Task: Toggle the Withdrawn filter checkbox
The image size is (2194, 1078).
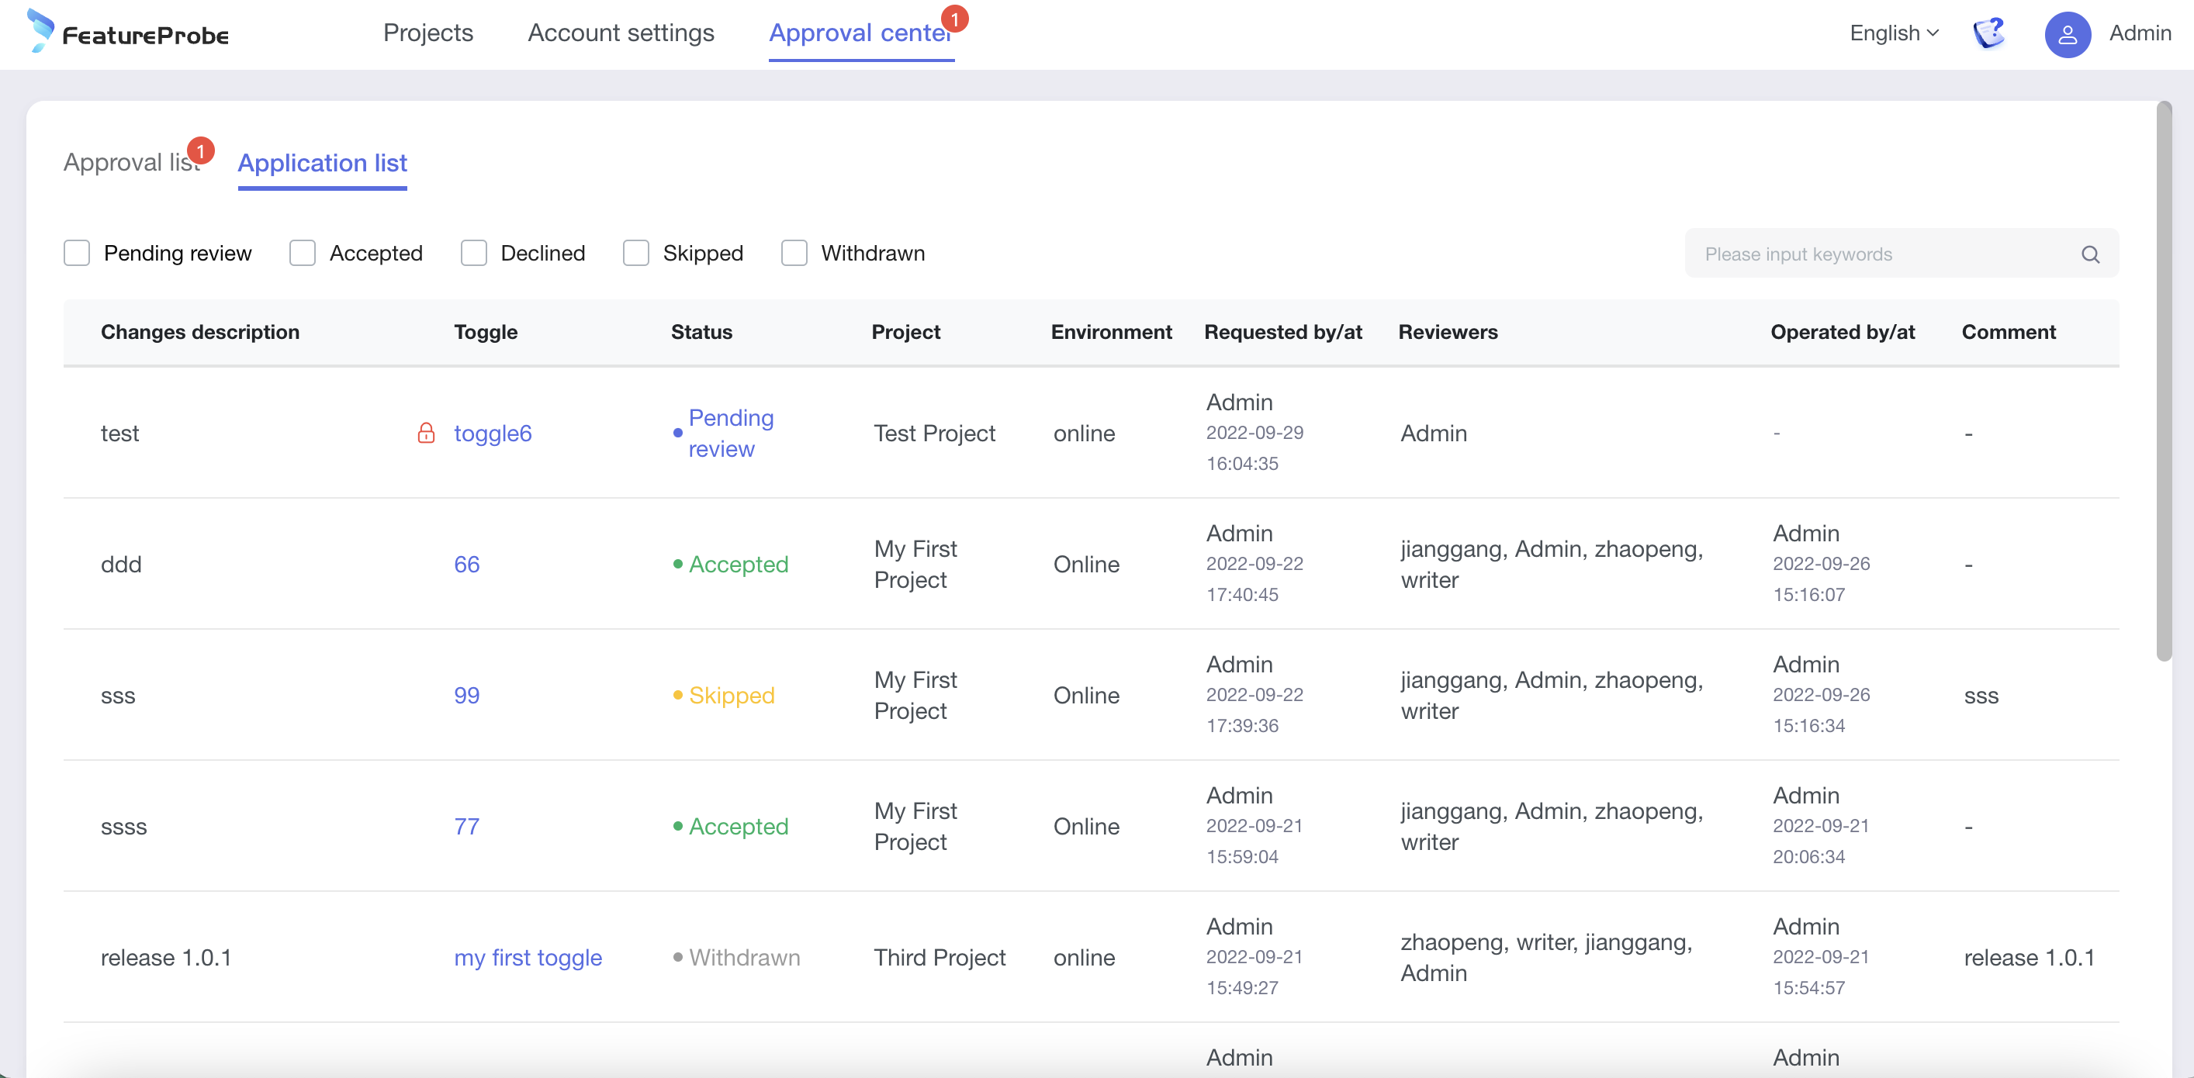Action: coord(794,253)
